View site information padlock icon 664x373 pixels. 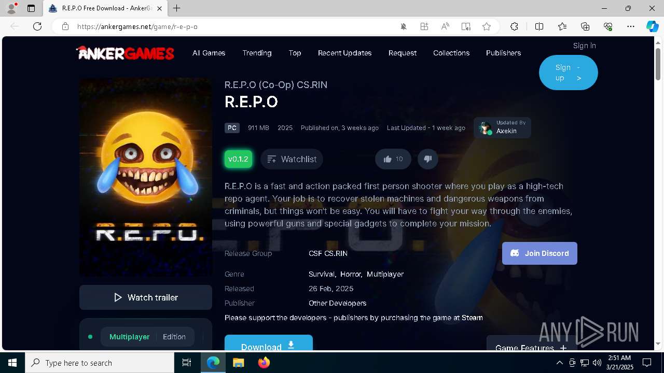coord(65,26)
